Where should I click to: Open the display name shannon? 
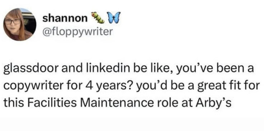(x=64, y=19)
